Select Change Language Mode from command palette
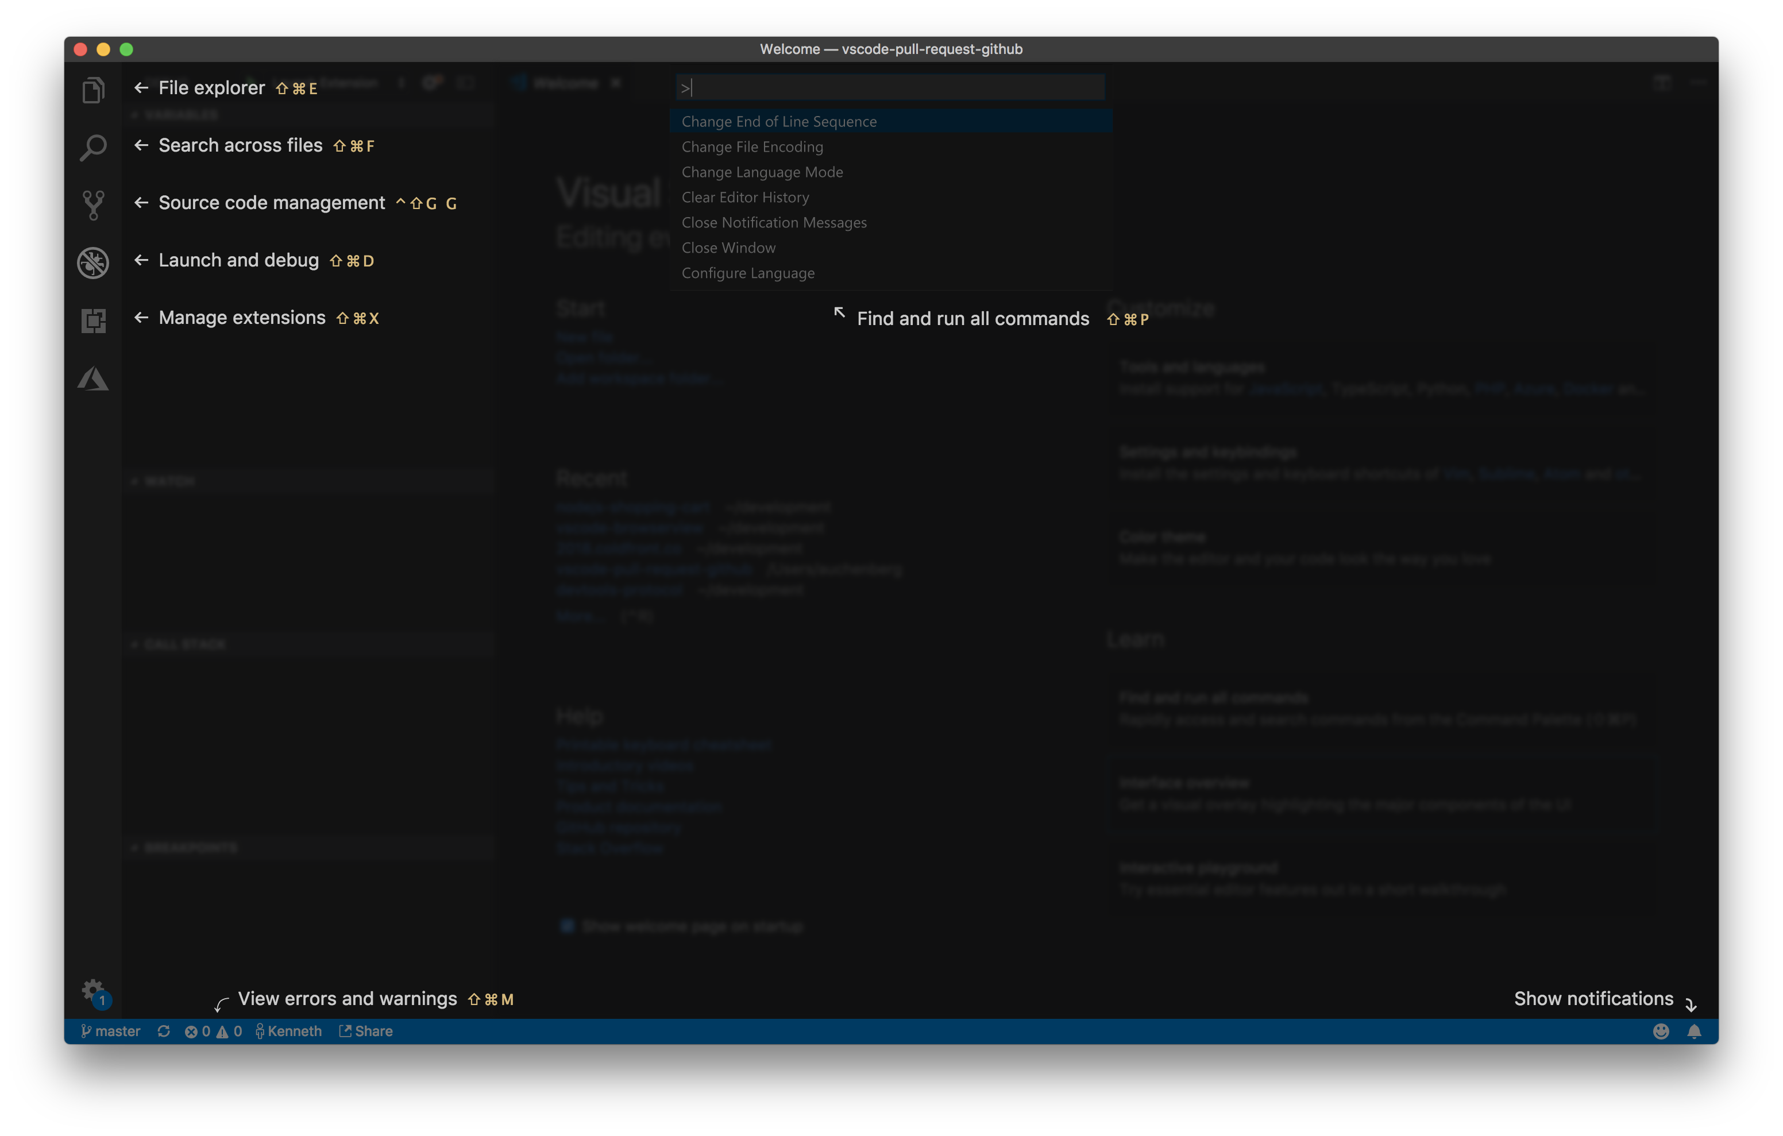Image resolution: width=1783 pixels, height=1136 pixels. pos(762,172)
